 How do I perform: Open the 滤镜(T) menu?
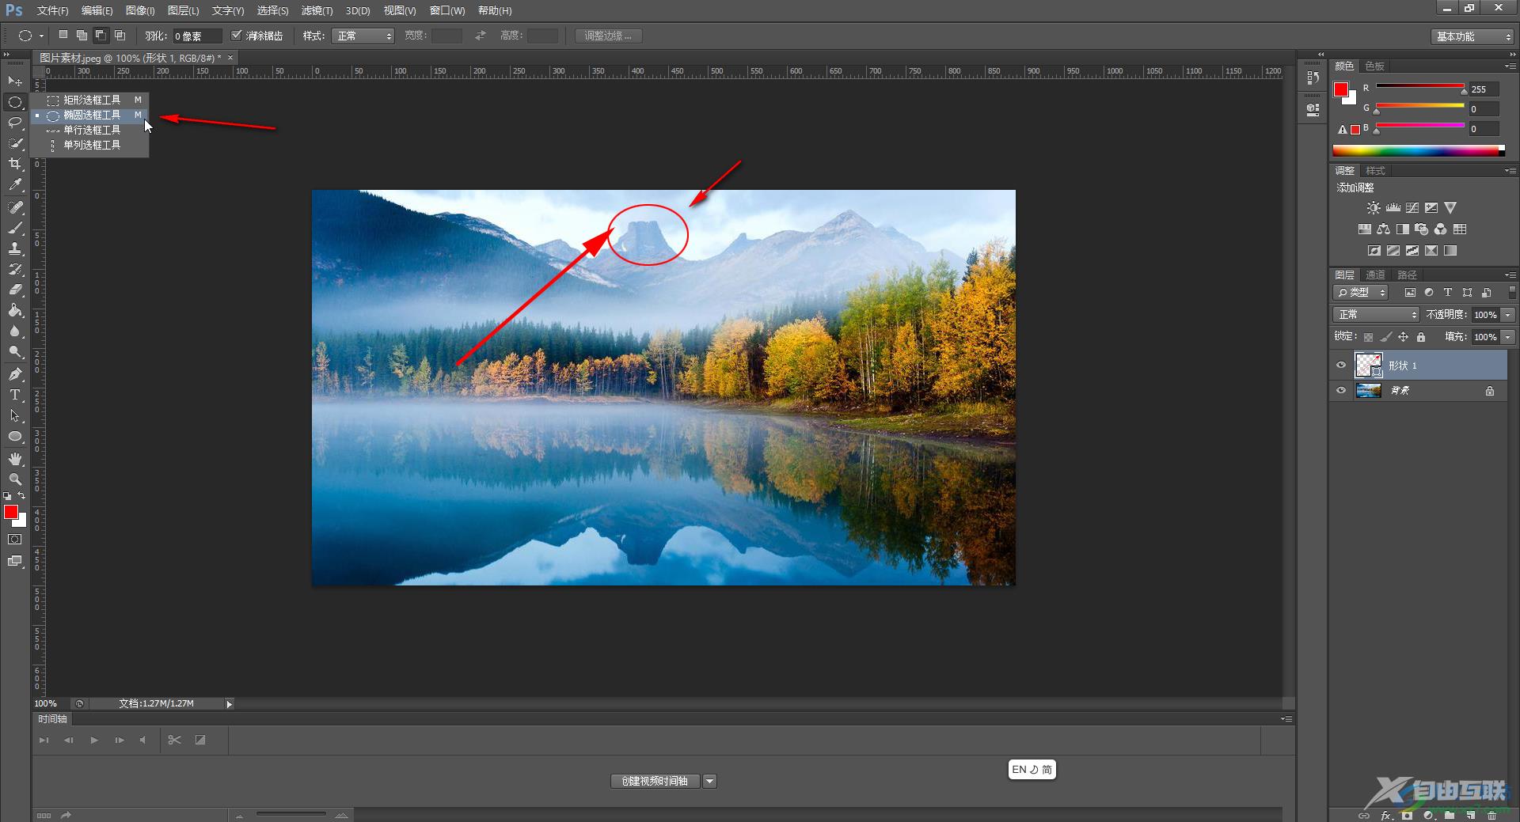pos(317,10)
